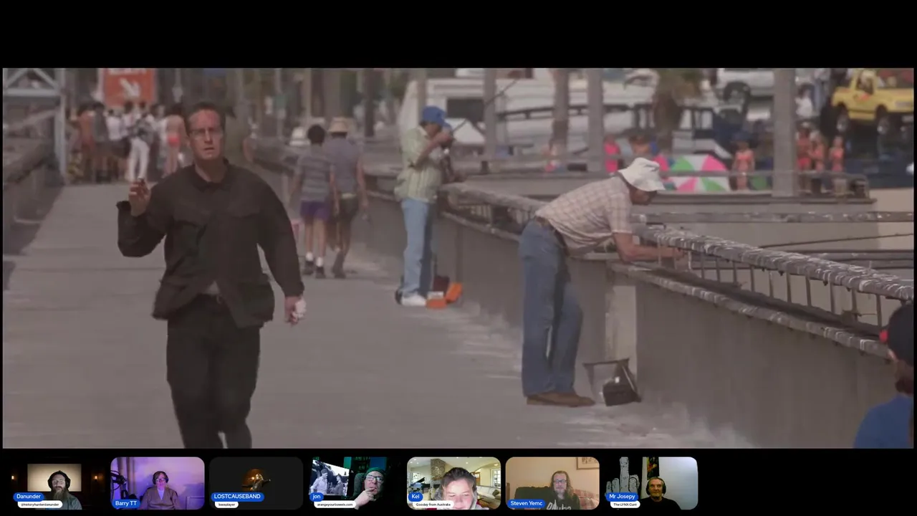Click the 'Steven Yemc' name label
Viewport: 917px width, 516px height.
(527, 504)
